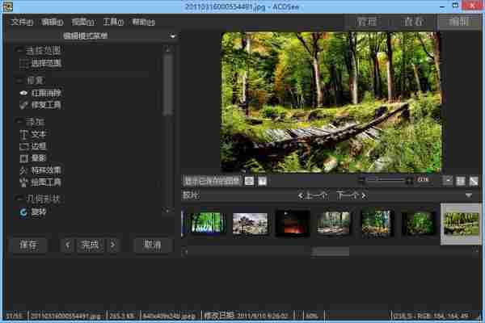Click the 保存 Save button
Viewport: 485px width, 323px height.
tap(28, 244)
